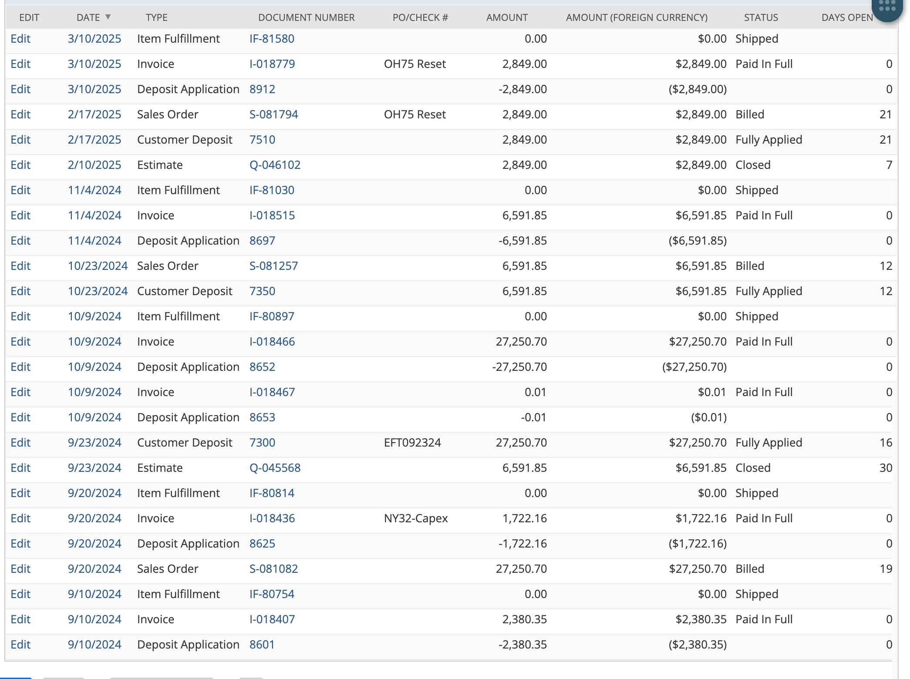910x679 pixels.
Task: Click the DOCUMENT NUMBER column header
Action: click(x=306, y=17)
